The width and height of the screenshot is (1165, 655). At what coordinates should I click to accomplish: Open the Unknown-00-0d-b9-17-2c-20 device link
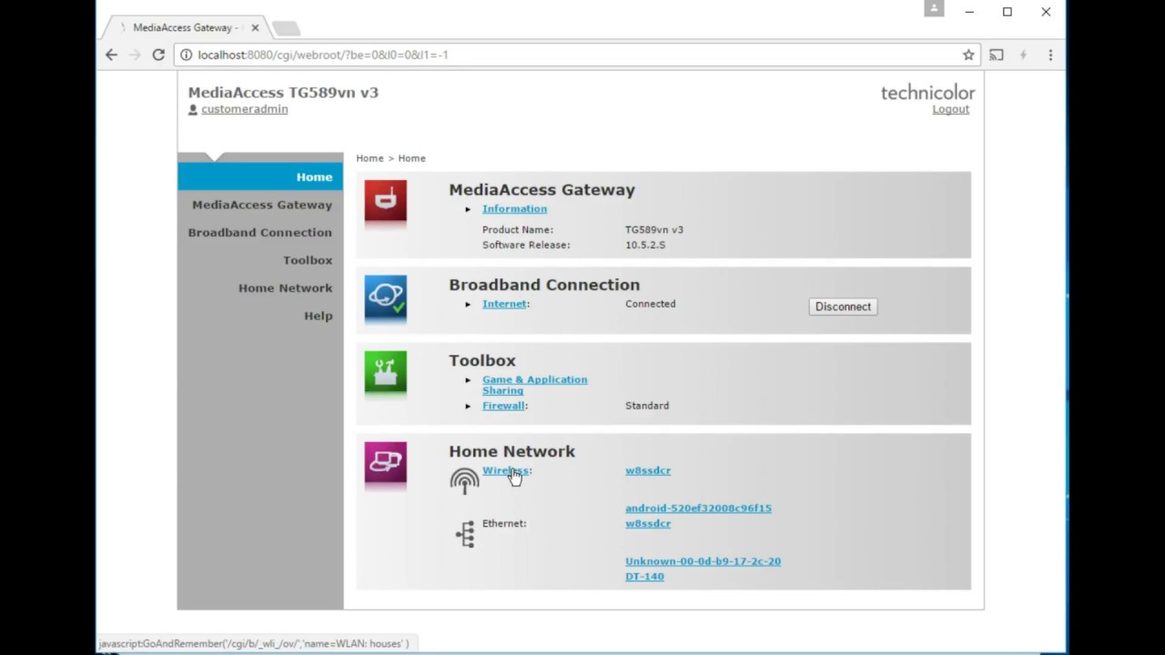click(703, 561)
